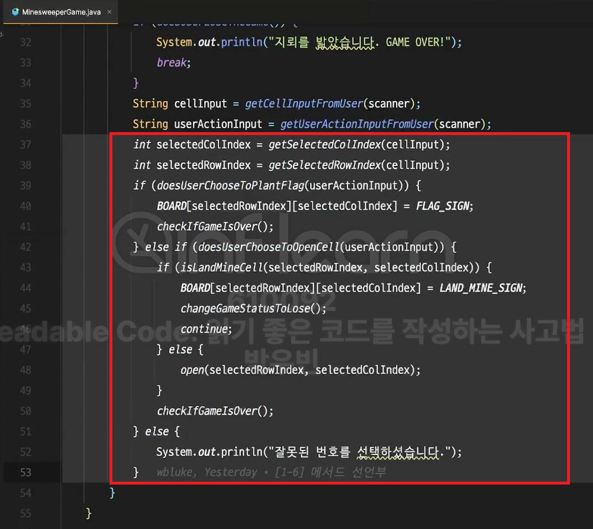Click the userActionInput variable declaration on line 36

tap(218, 124)
